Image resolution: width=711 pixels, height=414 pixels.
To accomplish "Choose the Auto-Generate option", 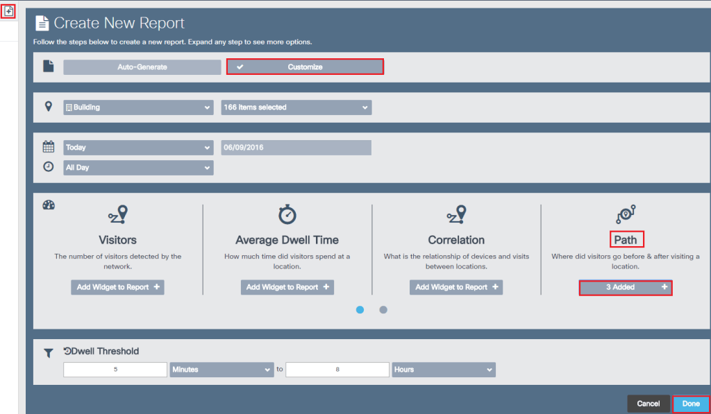I will click(142, 67).
